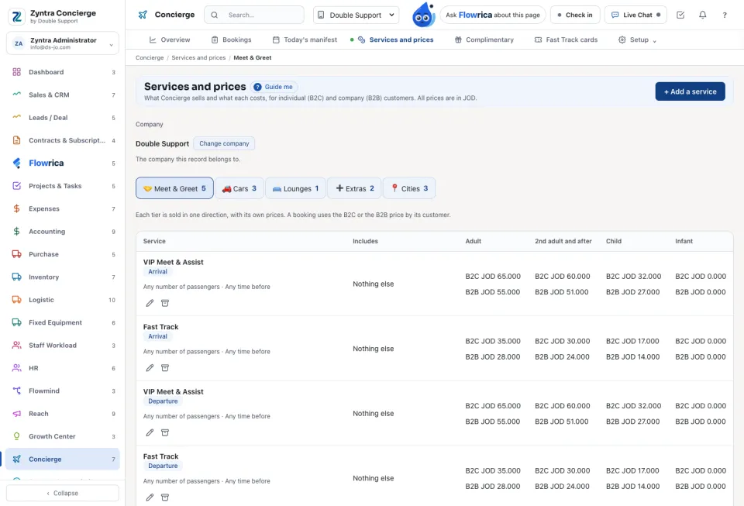Open Dashboard from the sidebar
Image resolution: width=744 pixels, height=506 pixels.
click(x=63, y=72)
